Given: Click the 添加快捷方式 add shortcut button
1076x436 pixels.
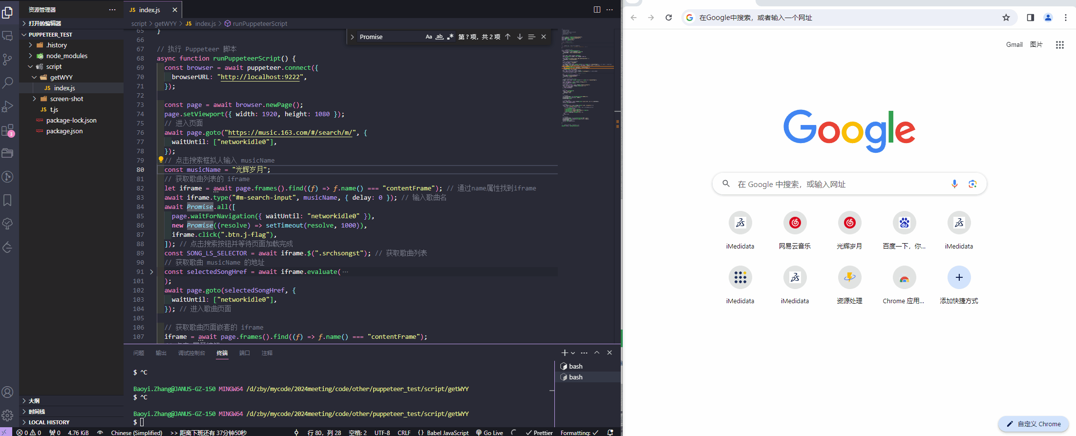Looking at the screenshot, I should (x=959, y=285).
